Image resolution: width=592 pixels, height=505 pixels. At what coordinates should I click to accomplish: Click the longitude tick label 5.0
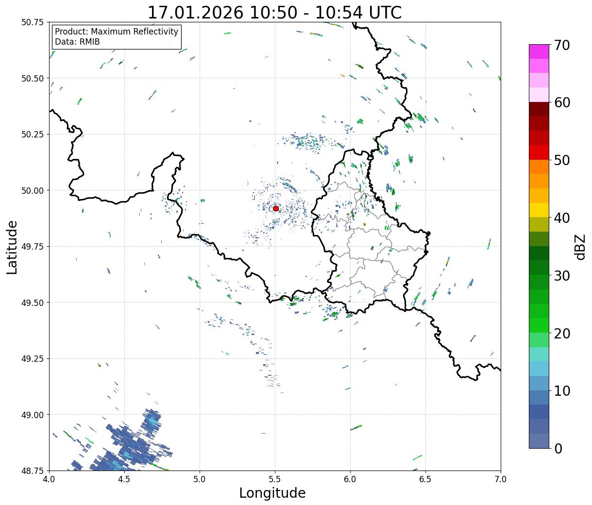(200, 479)
